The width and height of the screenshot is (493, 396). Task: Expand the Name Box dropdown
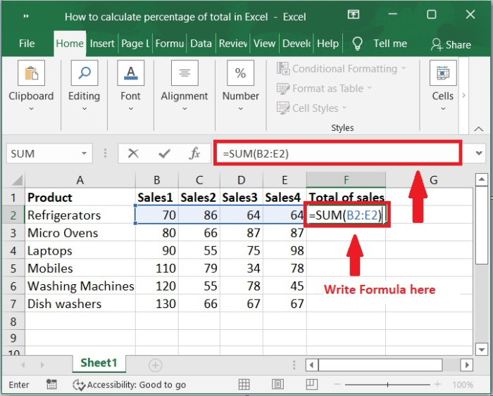pyautogui.click(x=84, y=153)
